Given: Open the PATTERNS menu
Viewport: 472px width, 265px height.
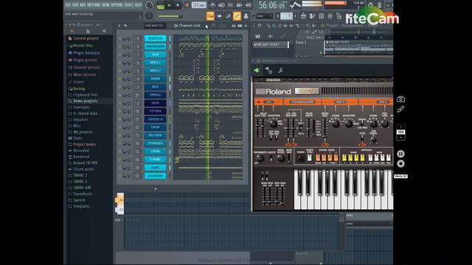Looking at the screenshot, I should click(x=94, y=5).
